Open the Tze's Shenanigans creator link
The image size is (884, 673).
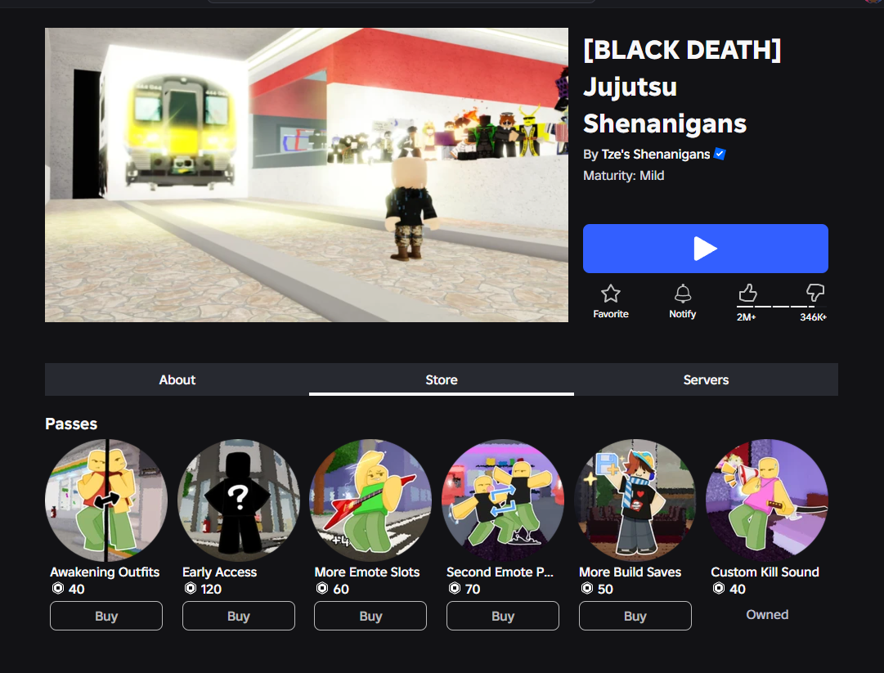pos(656,155)
